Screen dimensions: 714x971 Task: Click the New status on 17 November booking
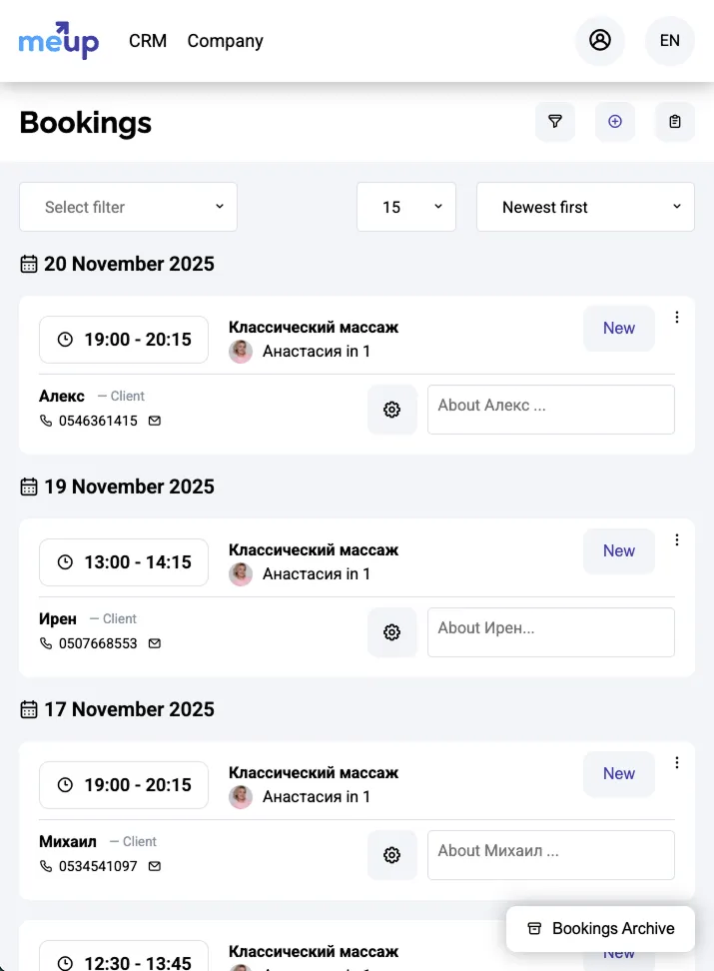tap(619, 774)
